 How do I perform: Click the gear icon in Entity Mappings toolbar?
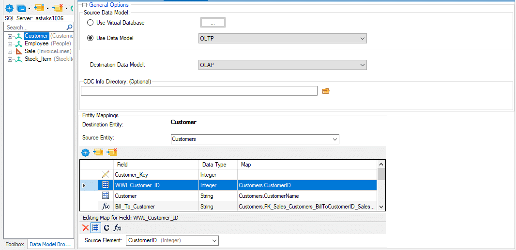[x=86, y=153]
